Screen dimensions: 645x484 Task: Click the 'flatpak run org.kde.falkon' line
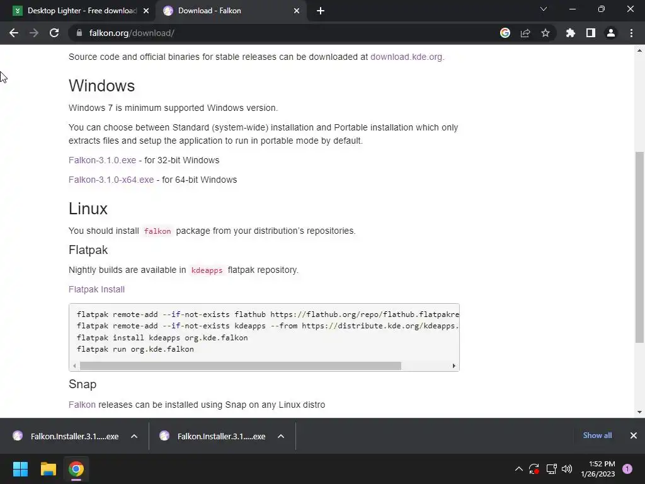(x=135, y=349)
